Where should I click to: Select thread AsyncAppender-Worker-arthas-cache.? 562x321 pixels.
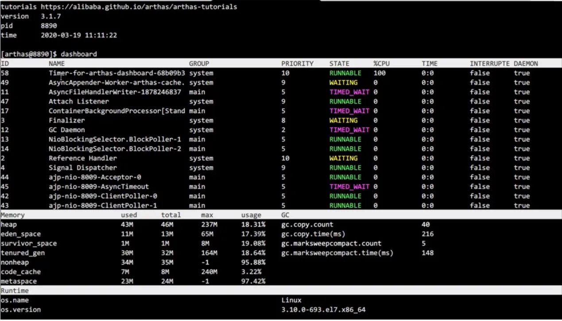point(117,83)
